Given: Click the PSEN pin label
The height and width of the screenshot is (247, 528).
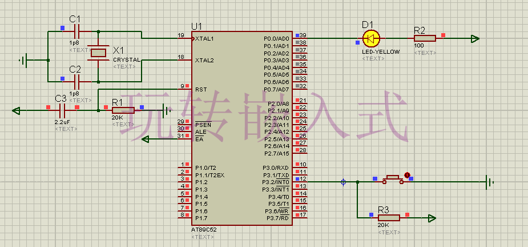Looking at the screenshot, I should click(203, 125).
